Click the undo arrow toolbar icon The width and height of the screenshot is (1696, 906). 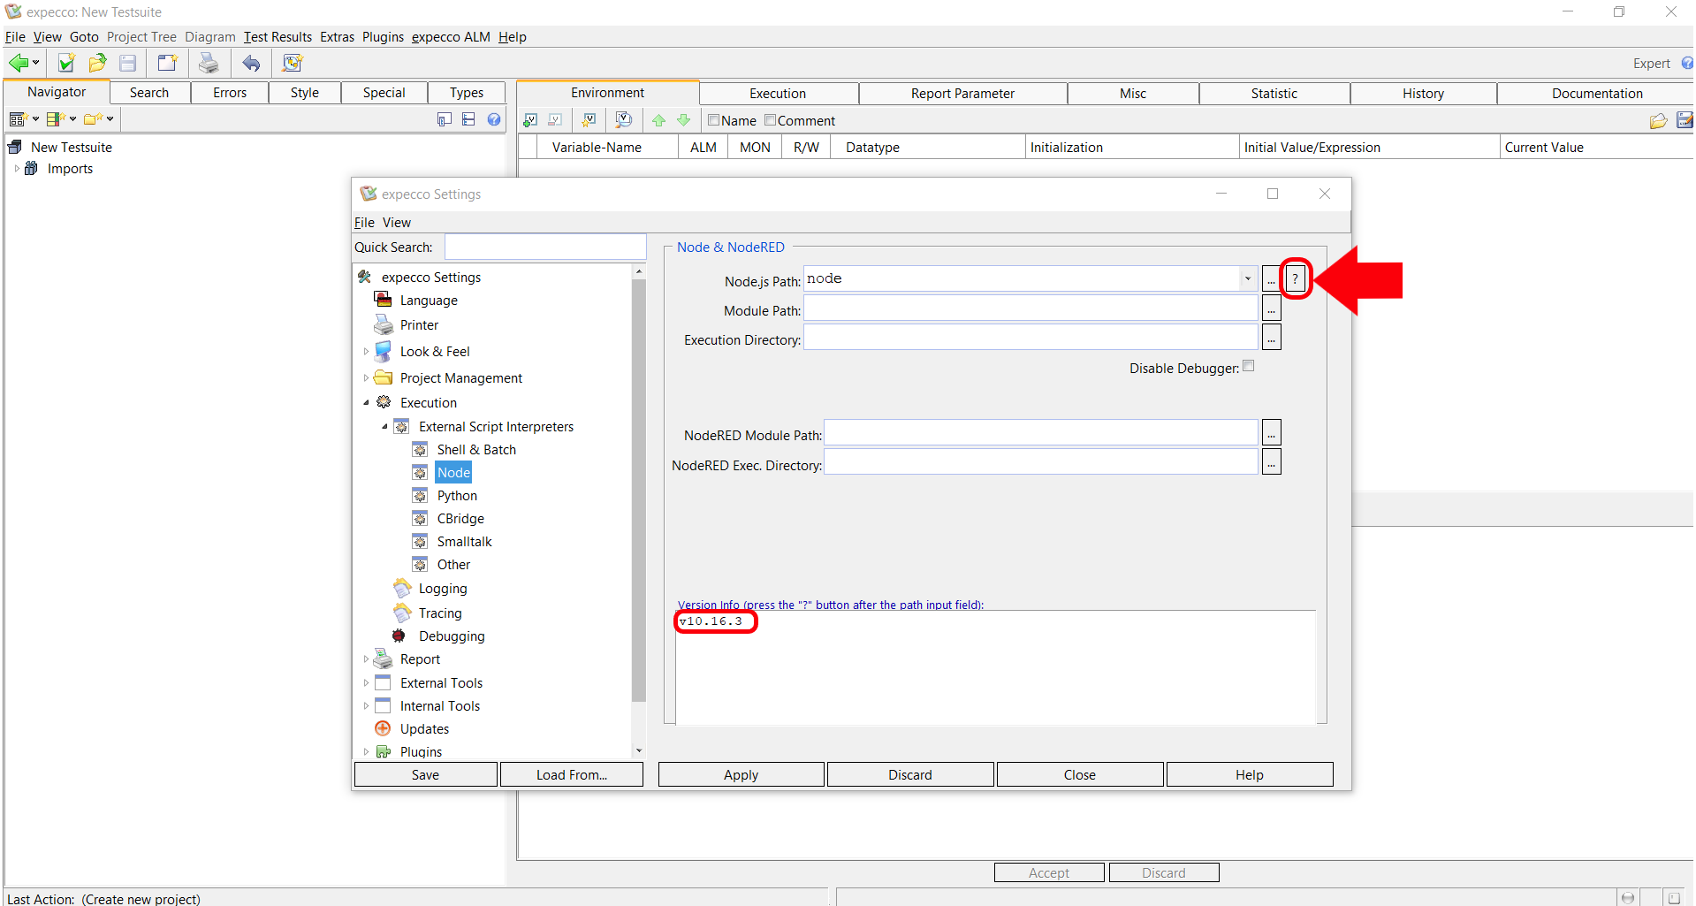point(252,63)
